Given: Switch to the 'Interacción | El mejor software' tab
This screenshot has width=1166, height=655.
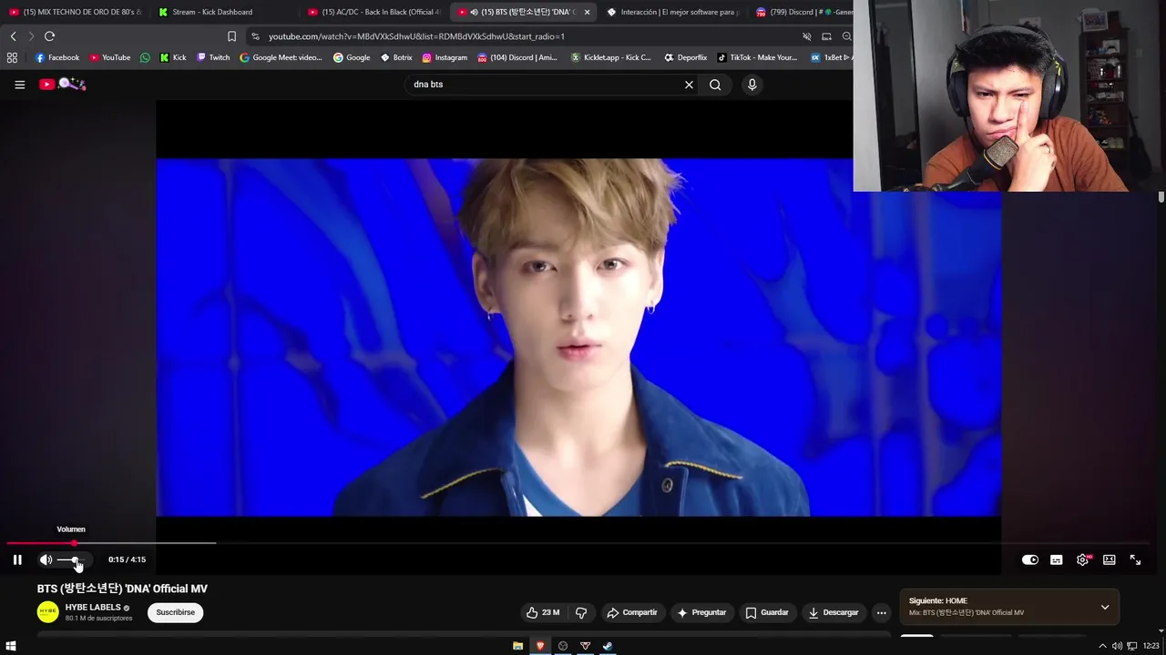Looking at the screenshot, I should pos(672,12).
